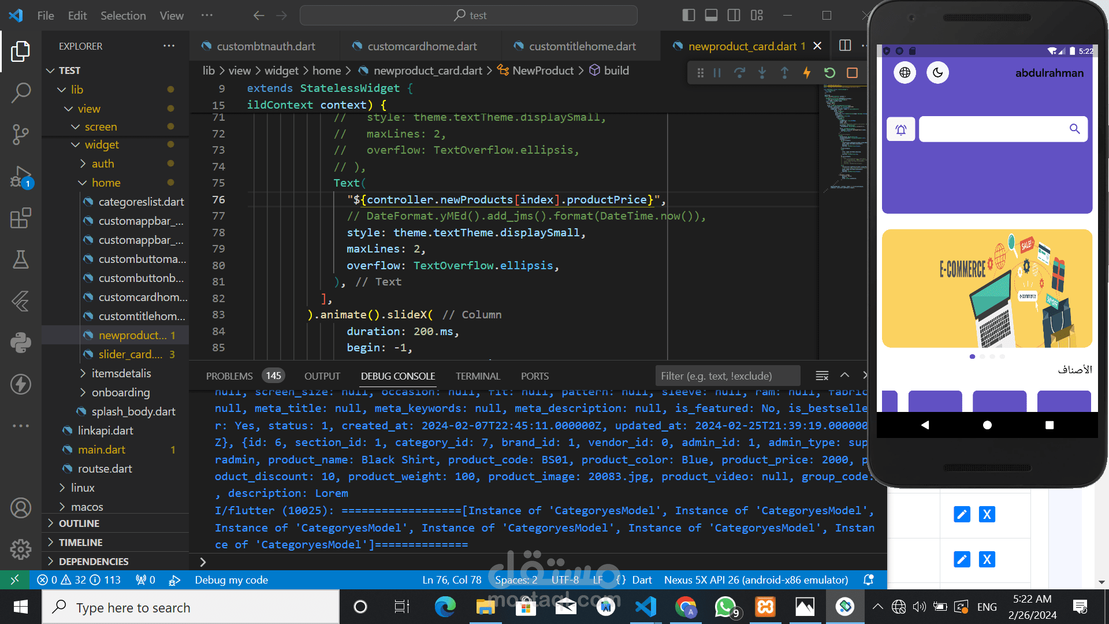Switch to the TERMINAL tab

click(x=477, y=376)
